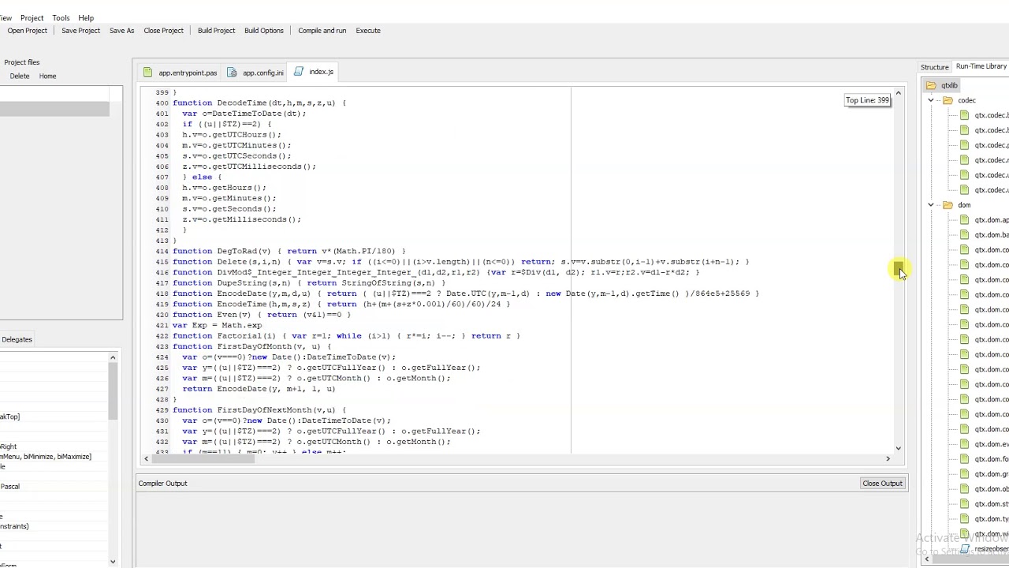1009x568 pixels.
Task: Open the Help menu
Action: click(86, 17)
